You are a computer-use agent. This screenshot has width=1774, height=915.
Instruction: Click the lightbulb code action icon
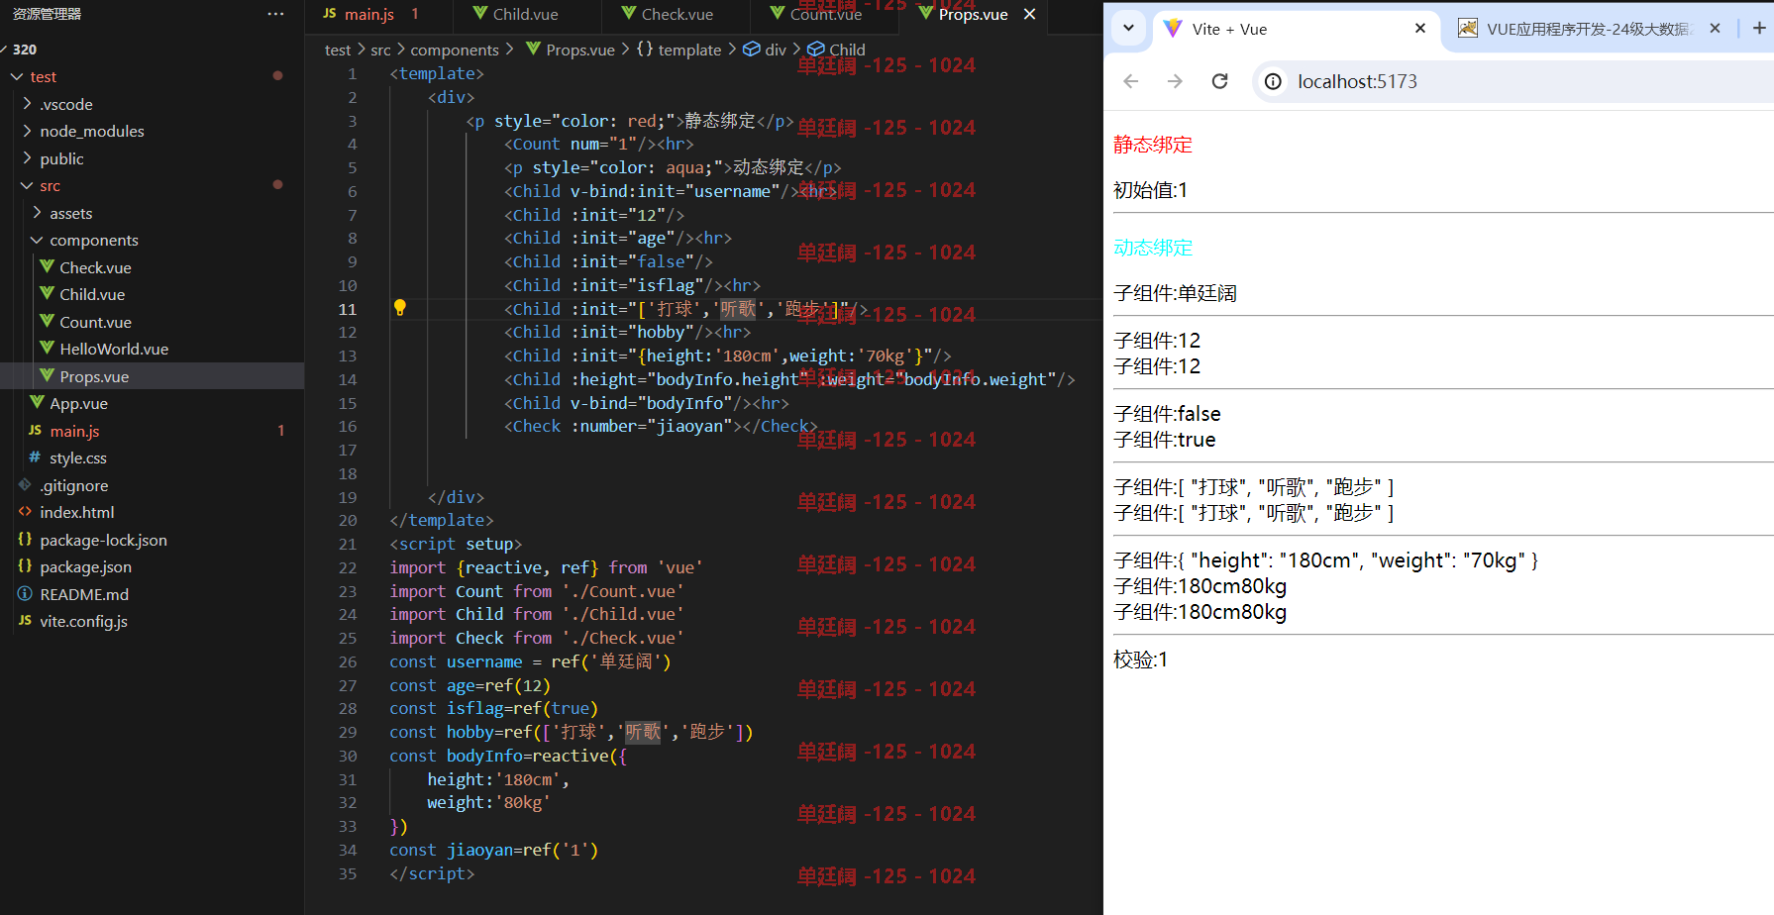[x=400, y=307]
